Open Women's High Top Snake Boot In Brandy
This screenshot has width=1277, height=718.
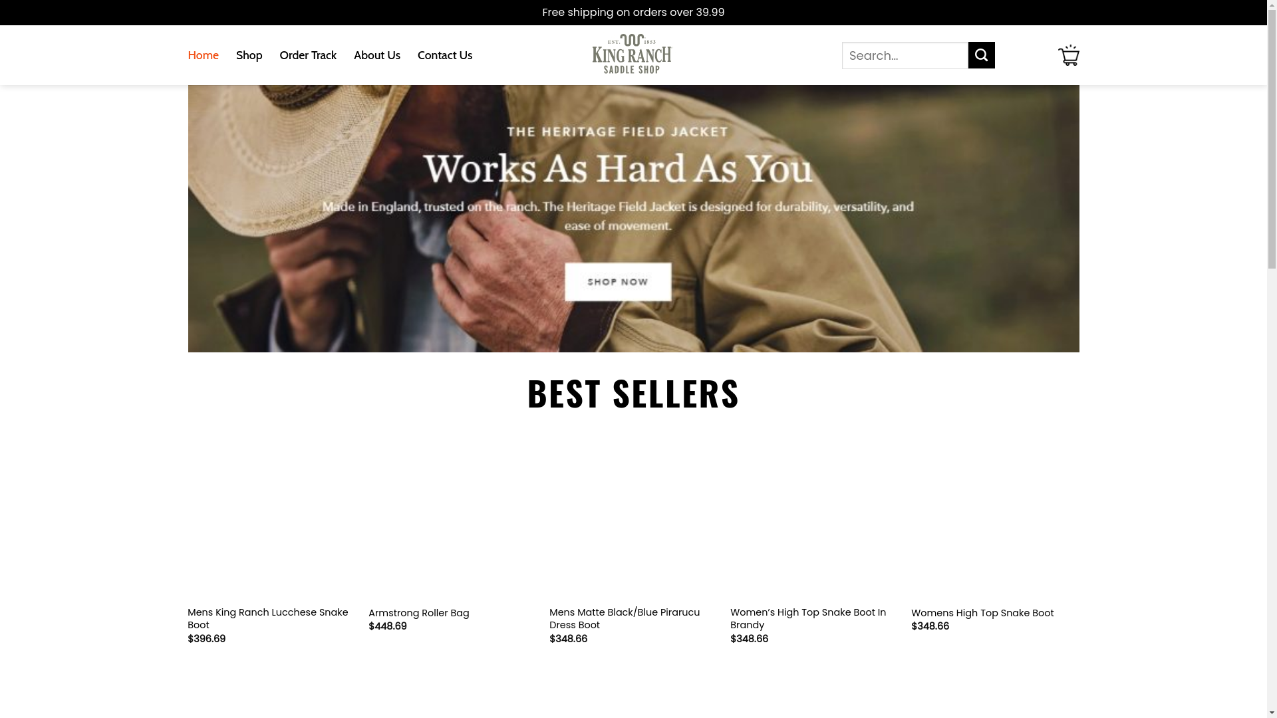(808, 618)
